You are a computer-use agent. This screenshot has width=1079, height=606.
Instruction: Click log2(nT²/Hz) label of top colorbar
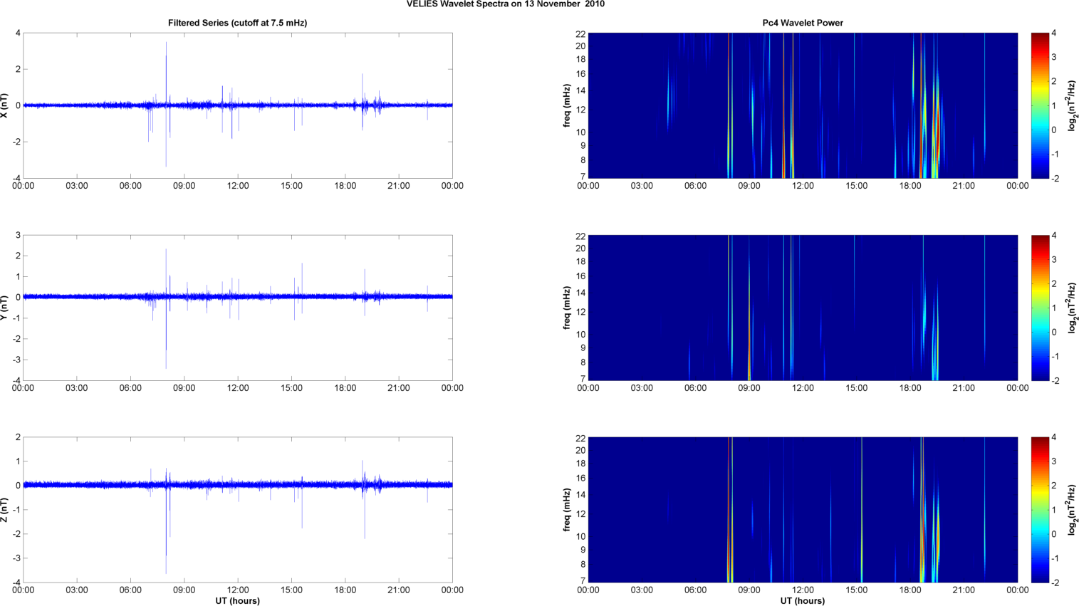pyautogui.click(x=1072, y=105)
